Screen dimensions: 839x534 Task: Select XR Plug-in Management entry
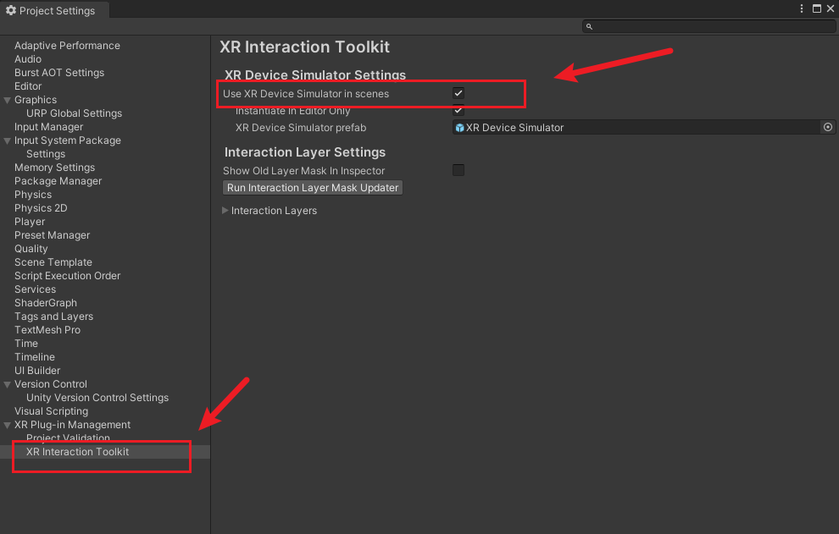click(x=72, y=425)
